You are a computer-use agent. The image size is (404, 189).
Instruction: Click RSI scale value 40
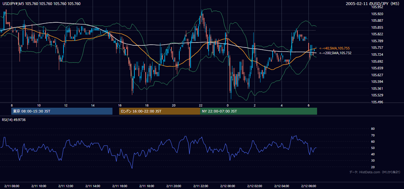[x=373, y=154]
